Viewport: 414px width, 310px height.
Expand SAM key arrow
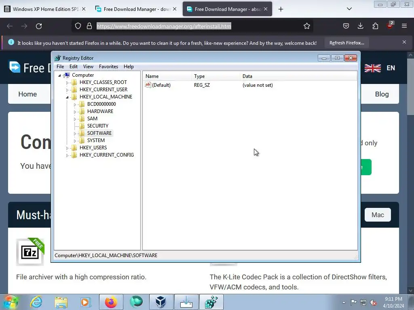click(x=75, y=119)
